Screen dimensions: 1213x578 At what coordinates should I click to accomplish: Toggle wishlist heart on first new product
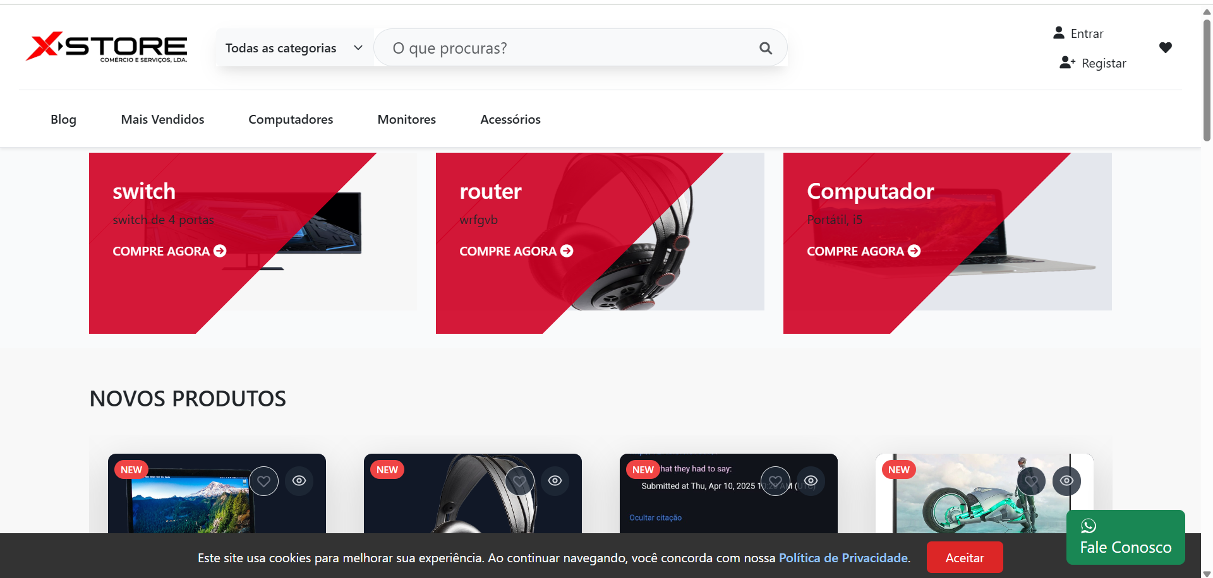pos(263,481)
